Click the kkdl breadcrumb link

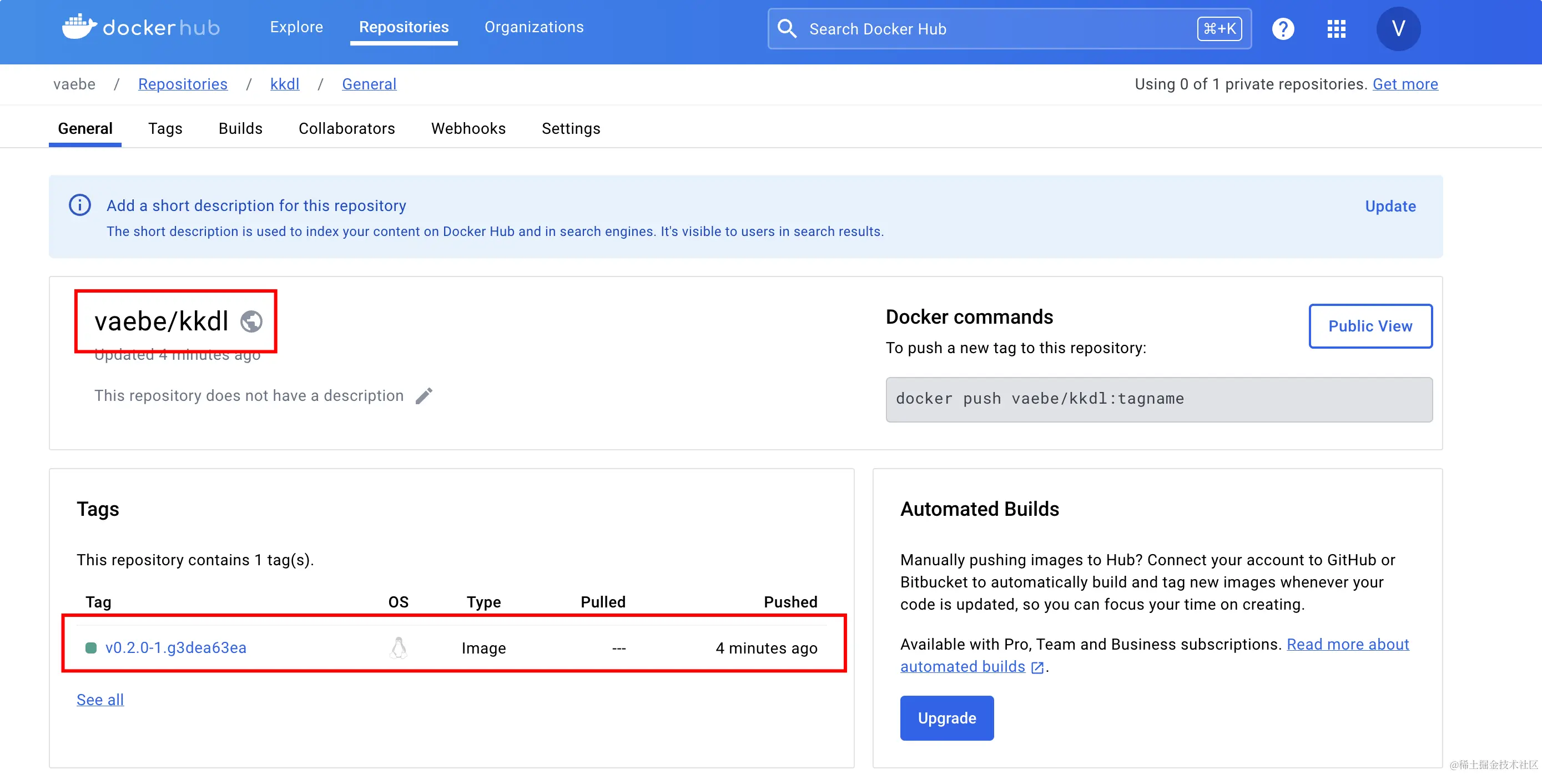pos(284,84)
